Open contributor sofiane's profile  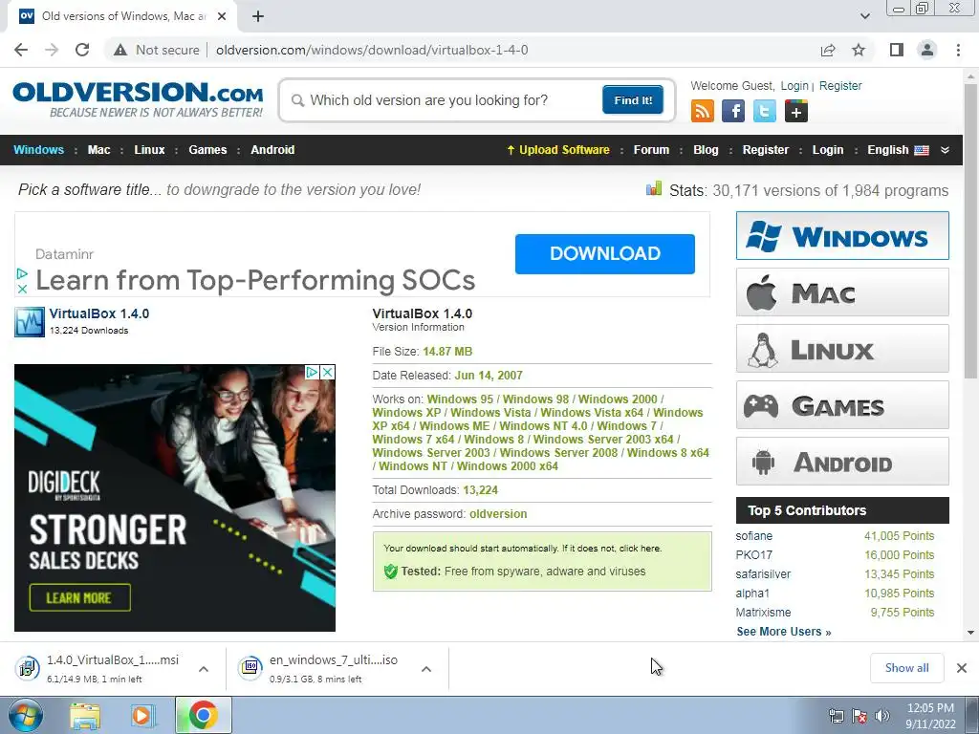click(x=753, y=535)
